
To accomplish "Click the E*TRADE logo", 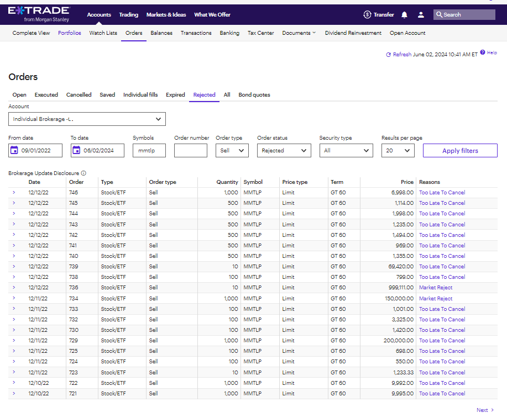I will point(39,14).
